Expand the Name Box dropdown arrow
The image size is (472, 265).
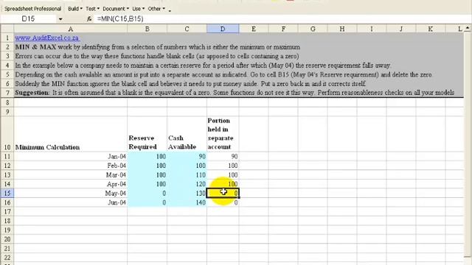pyautogui.click(x=60, y=19)
